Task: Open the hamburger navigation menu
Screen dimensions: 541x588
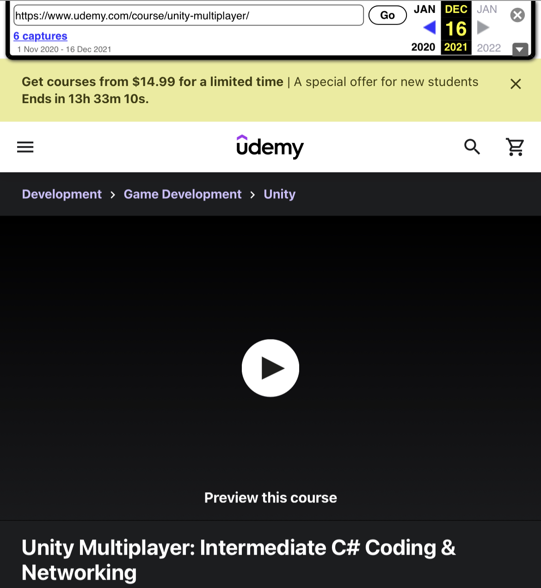Action: (25, 147)
